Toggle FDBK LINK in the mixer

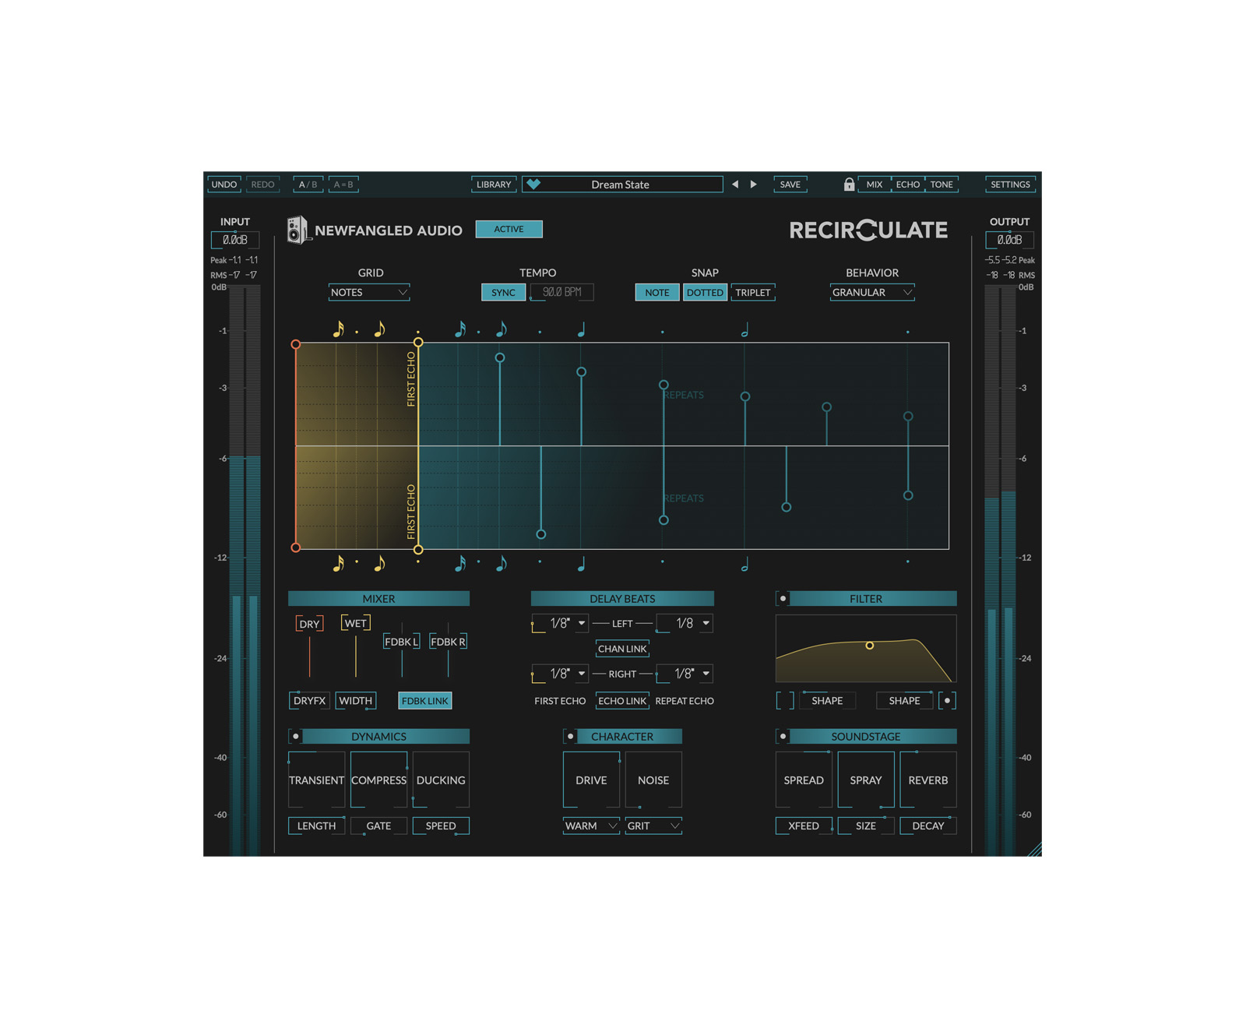click(424, 701)
